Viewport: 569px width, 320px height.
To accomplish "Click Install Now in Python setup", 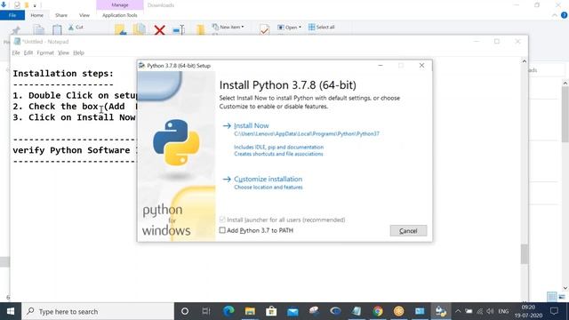I will point(251,125).
